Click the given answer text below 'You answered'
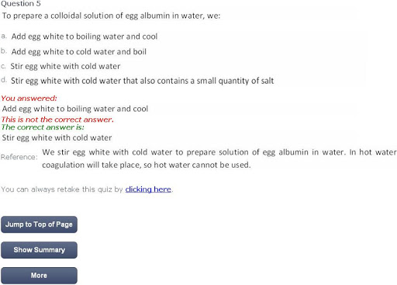This screenshot has height=285, width=397. (75, 109)
